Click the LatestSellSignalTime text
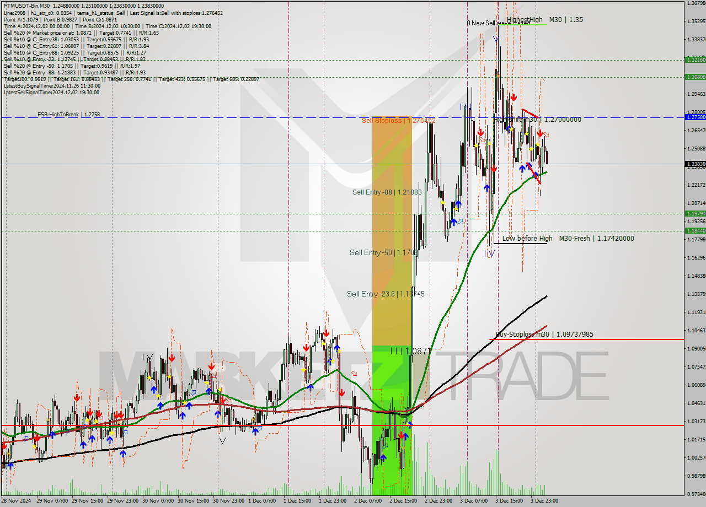 coord(52,92)
